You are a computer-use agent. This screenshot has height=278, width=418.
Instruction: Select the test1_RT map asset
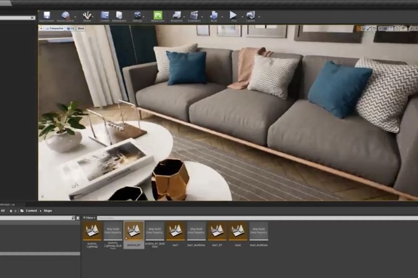click(x=217, y=234)
